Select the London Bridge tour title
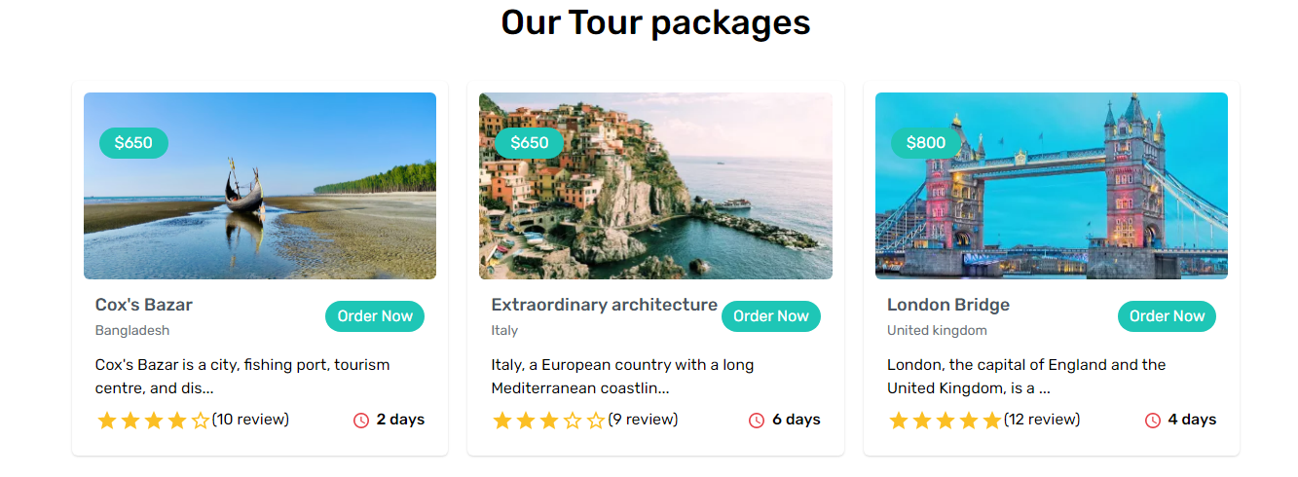Image resolution: width=1298 pixels, height=477 pixels. click(x=947, y=305)
